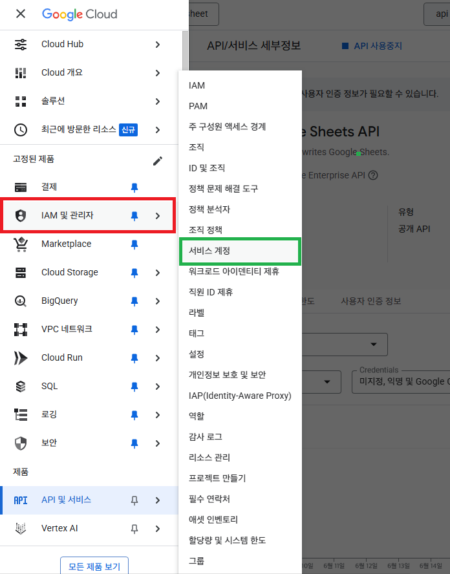450x574 pixels.
Task: Click the 결제 credit card icon
Action: pos(21,187)
